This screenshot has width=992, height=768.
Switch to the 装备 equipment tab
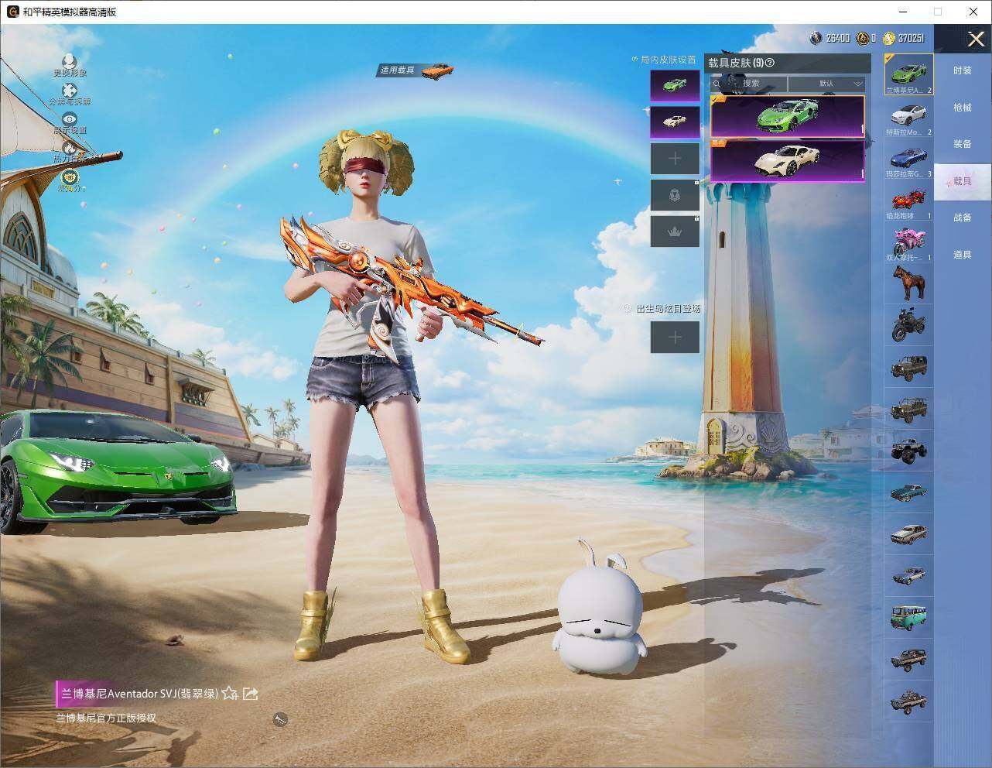pos(962,144)
